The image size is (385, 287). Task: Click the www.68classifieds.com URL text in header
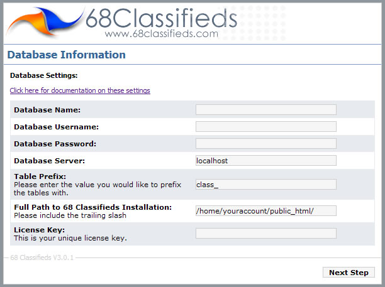point(162,33)
